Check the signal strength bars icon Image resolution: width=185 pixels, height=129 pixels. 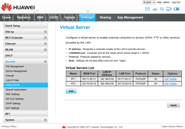point(155,9)
